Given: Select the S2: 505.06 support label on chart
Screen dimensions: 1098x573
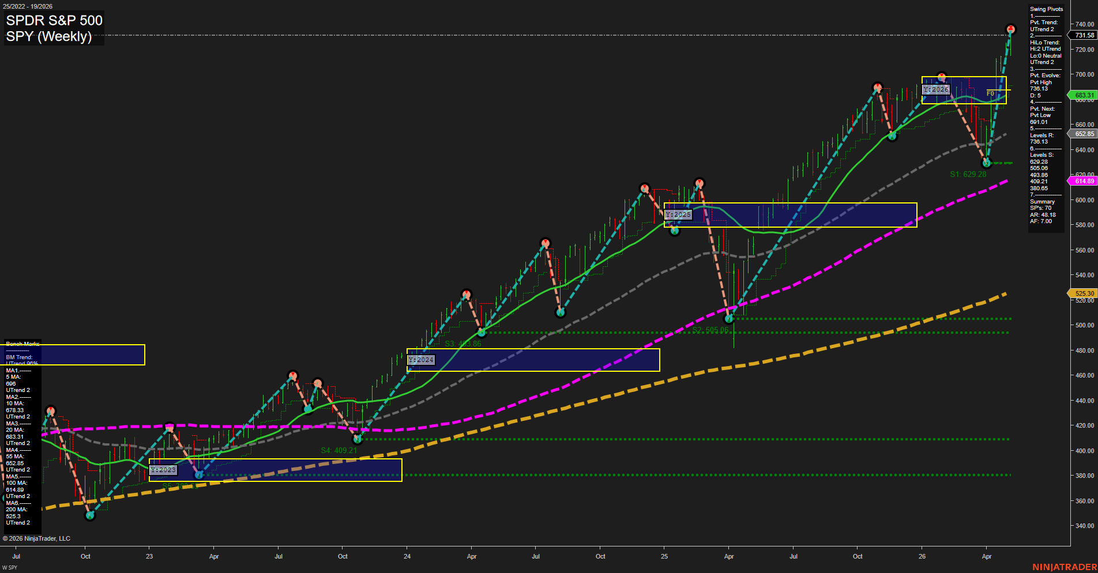Looking at the screenshot, I should click(x=710, y=330).
